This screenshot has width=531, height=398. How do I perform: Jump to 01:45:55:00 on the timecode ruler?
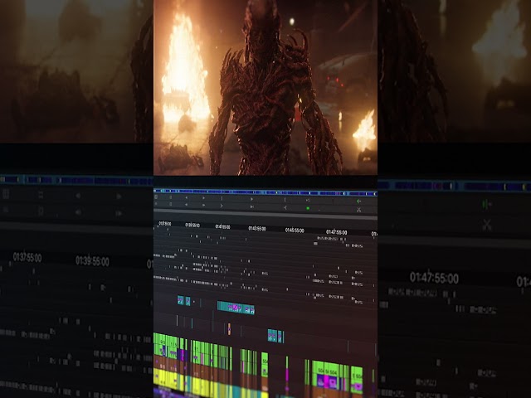[x=295, y=231]
